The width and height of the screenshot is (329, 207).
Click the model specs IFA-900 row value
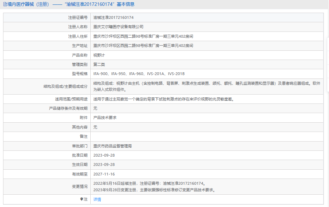[139, 74]
